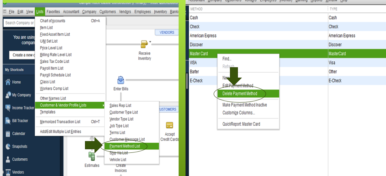This screenshot has width=386, height=176.
Task: Select the Master Card row
Action: click(x=287, y=54)
